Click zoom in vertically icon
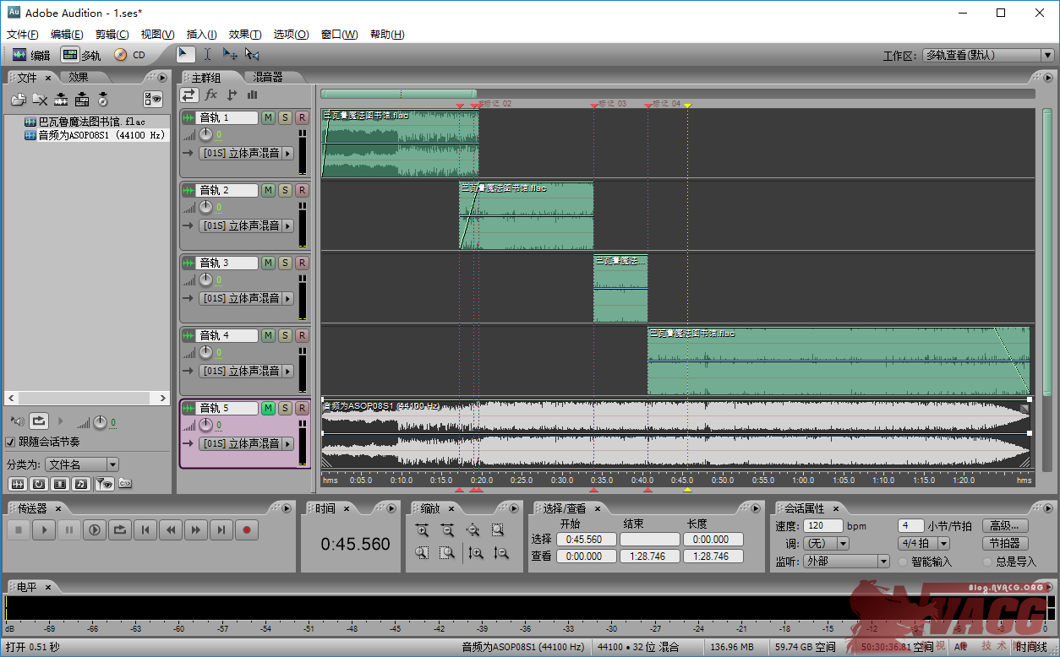This screenshot has width=1060, height=657. (476, 553)
